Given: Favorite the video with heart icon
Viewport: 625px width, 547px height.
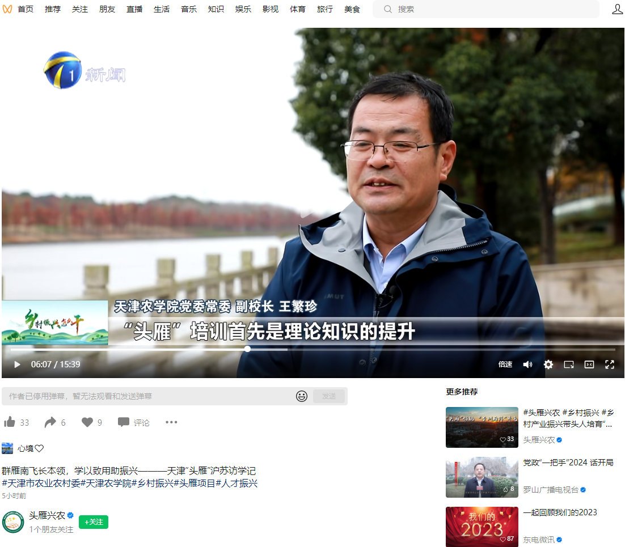Looking at the screenshot, I should point(87,422).
